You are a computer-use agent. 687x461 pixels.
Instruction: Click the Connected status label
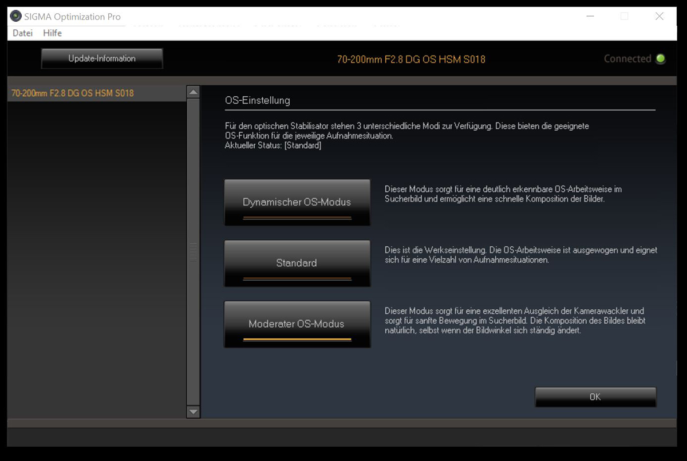pyautogui.click(x=627, y=58)
